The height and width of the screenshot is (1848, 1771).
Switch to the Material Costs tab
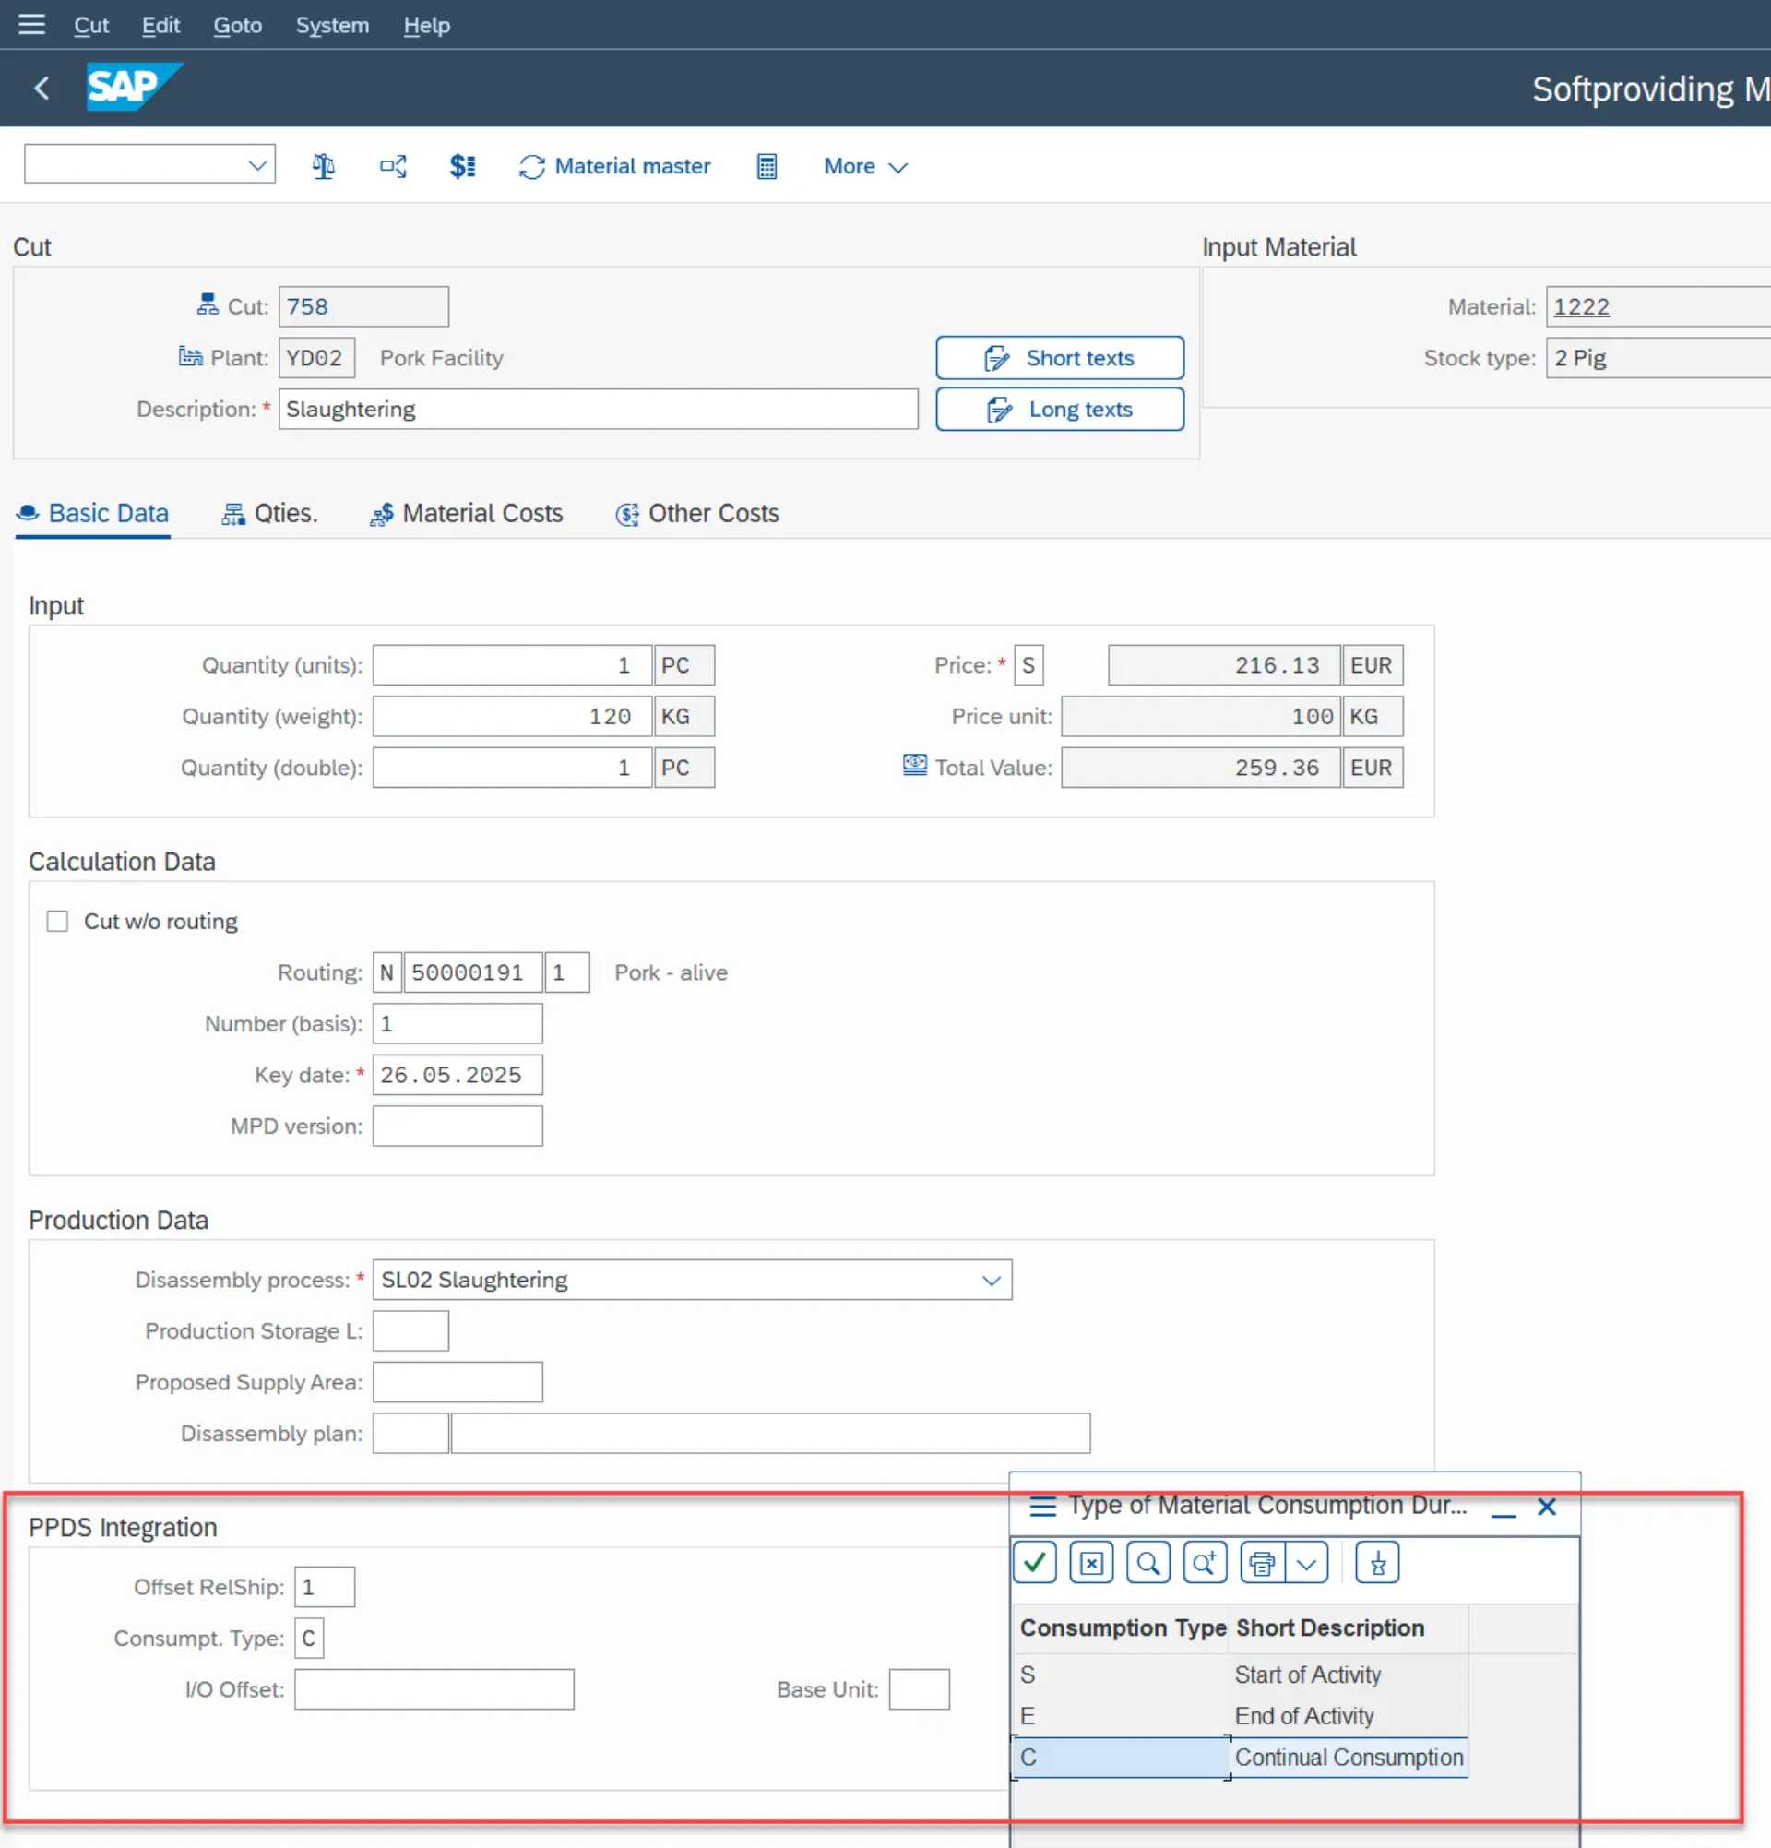467,514
